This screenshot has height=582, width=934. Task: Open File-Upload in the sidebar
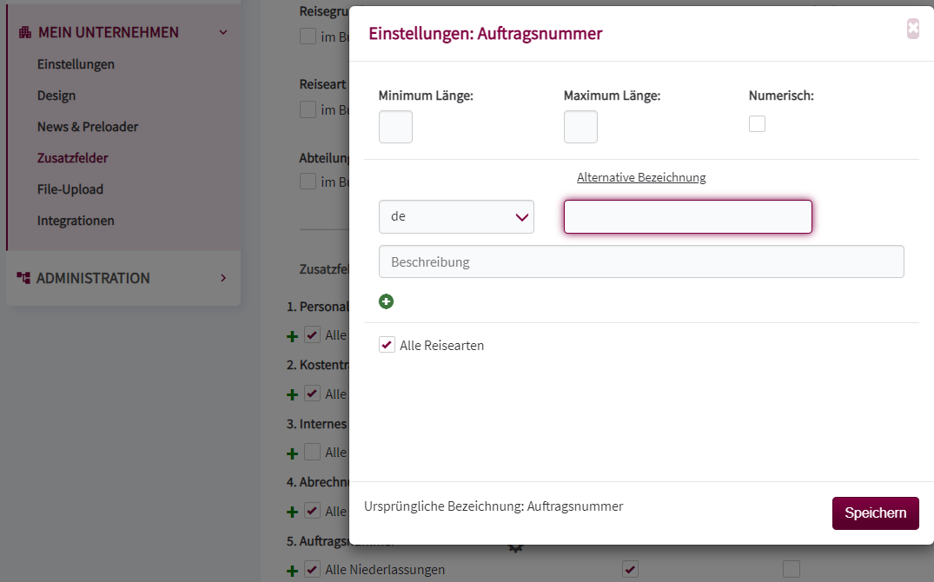tap(70, 189)
